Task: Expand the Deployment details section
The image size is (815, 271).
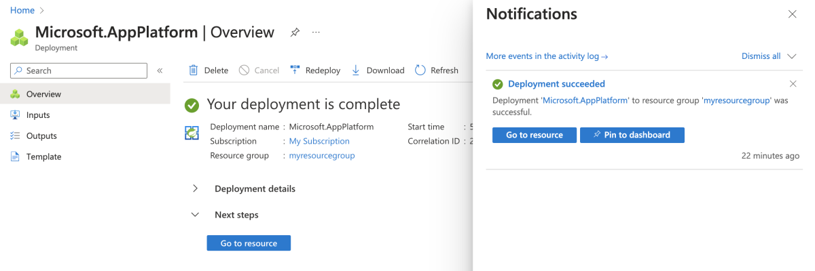Action: click(196, 189)
